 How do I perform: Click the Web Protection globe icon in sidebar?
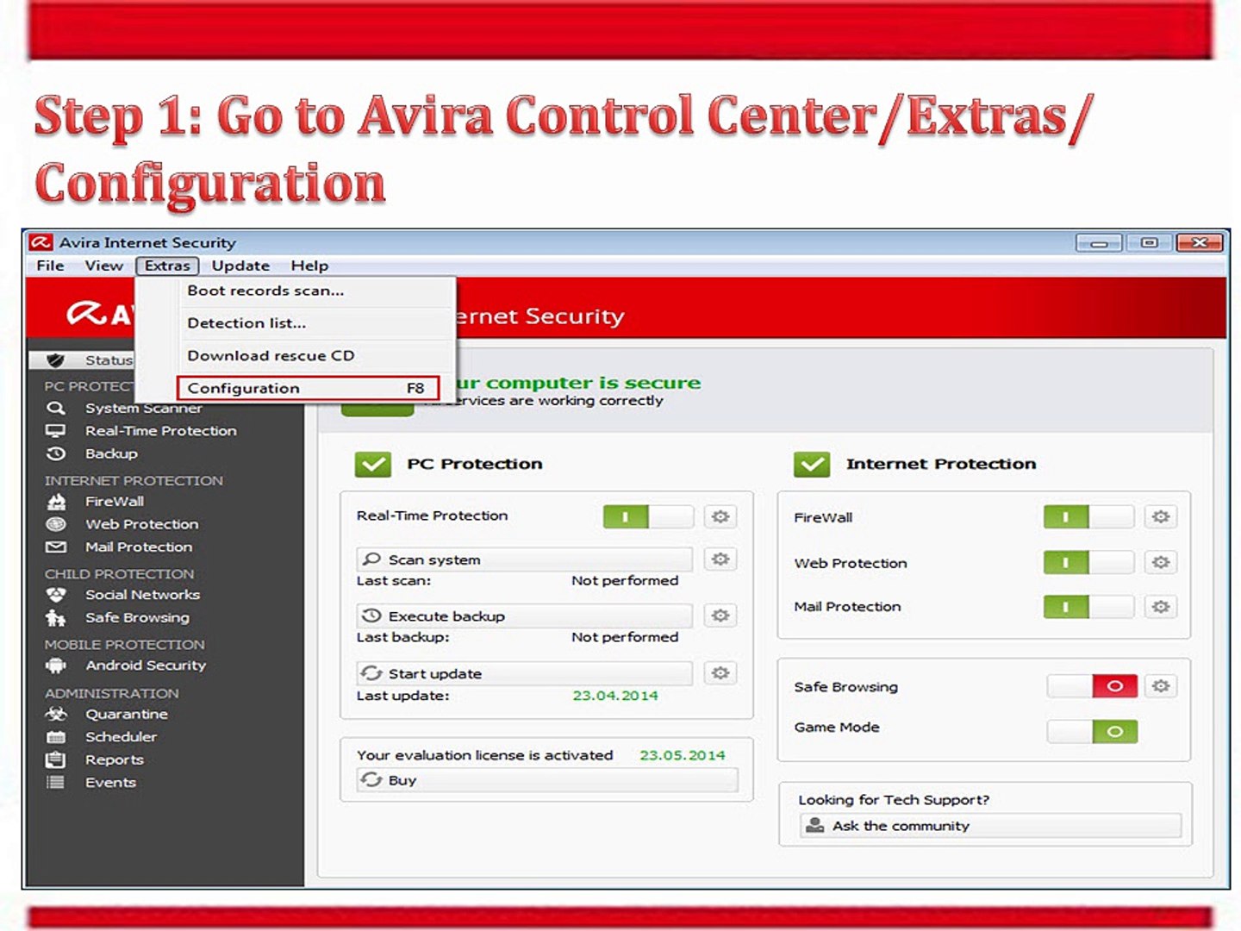pyautogui.click(x=56, y=523)
